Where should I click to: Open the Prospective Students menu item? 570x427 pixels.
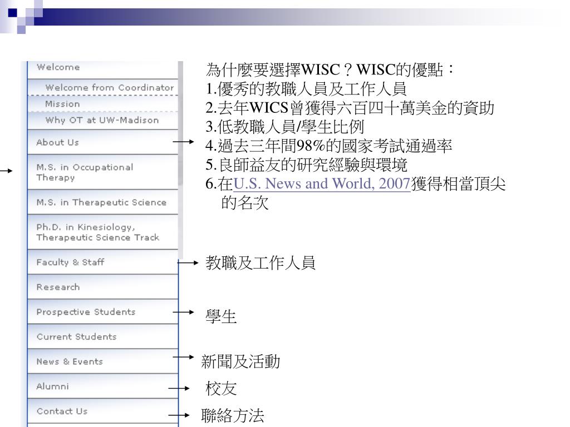click(102, 312)
